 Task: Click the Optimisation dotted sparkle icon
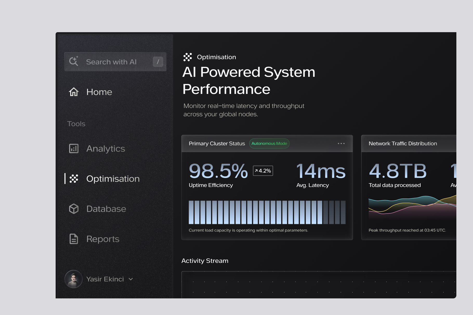(74, 179)
